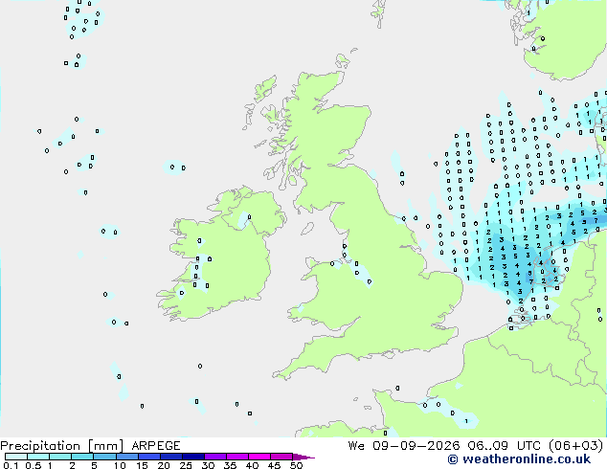607x469 pixels.
Task: Pick the purple 30–35 legend swatch
Action: pyautogui.click(x=215, y=457)
